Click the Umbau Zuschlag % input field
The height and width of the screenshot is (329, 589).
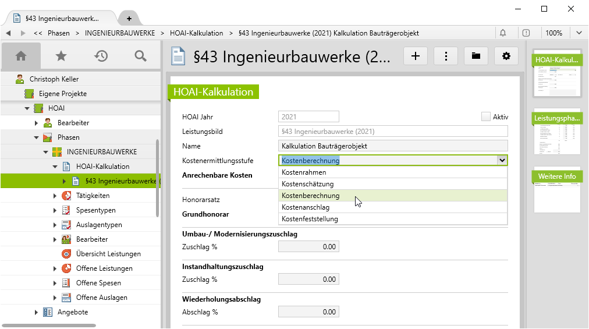[308, 247]
